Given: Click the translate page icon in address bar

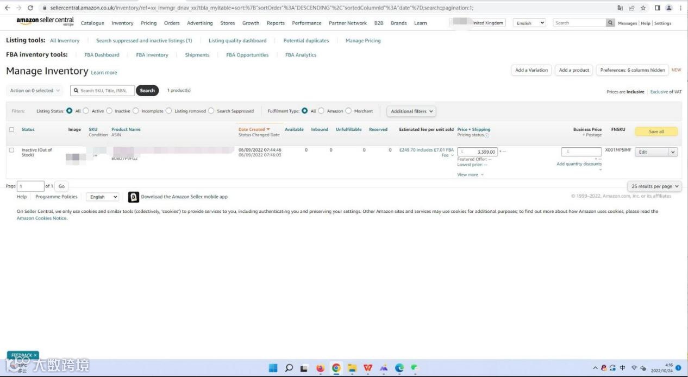Looking at the screenshot, I should point(620,8).
